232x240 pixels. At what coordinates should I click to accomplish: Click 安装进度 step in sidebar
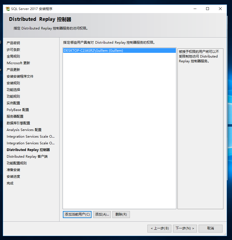13,177
